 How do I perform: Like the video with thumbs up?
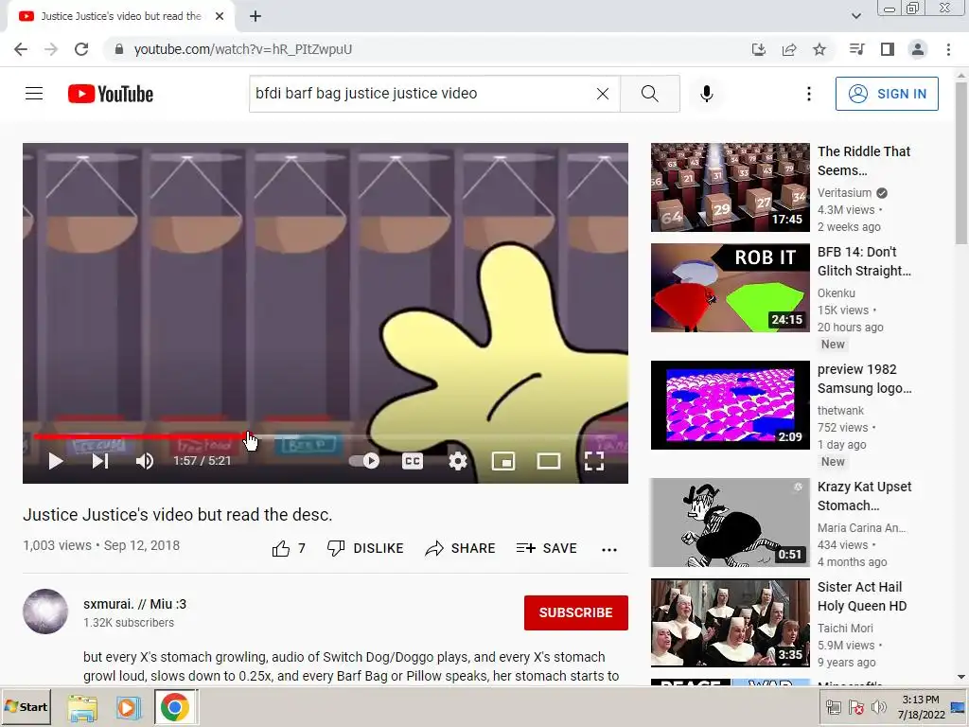[x=289, y=548]
